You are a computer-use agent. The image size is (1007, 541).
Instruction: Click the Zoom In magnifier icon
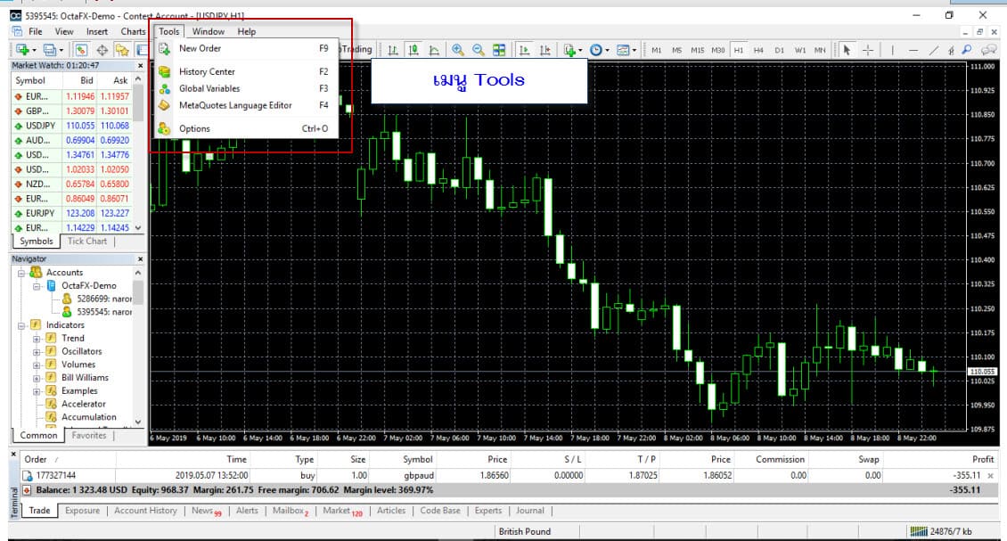[458, 50]
